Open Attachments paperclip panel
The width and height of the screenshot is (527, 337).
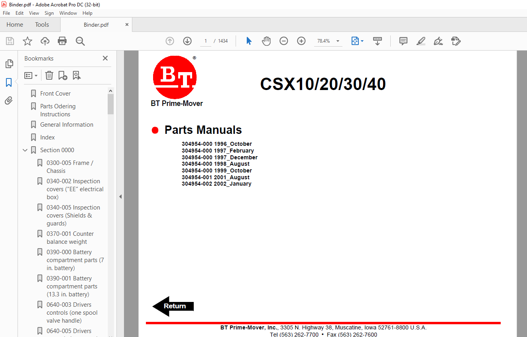[9, 101]
